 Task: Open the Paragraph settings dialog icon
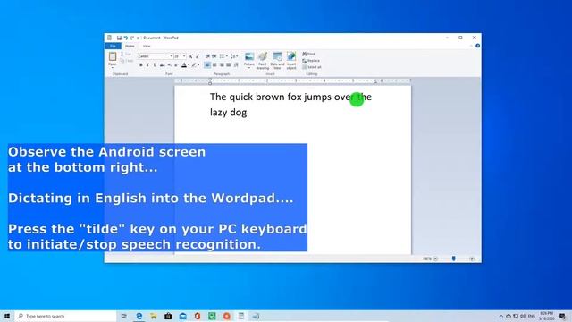[236, 65]
